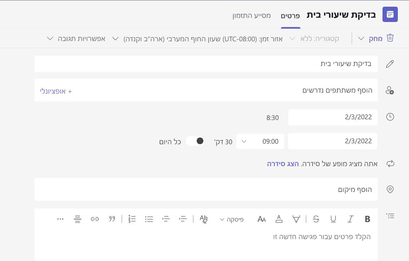
Task: Expand the אפשרויות תגובה response options dropdown
Action: 76,39
